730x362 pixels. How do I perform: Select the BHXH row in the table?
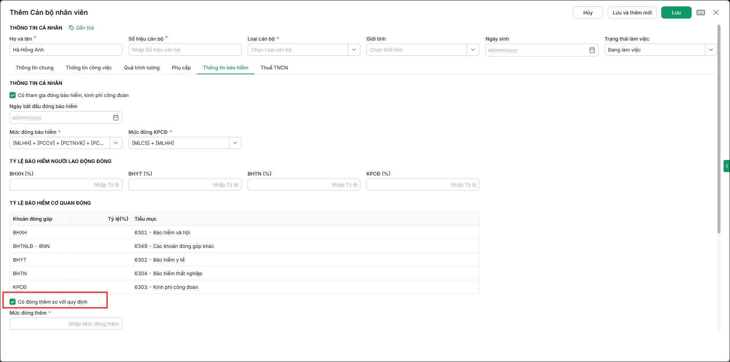click(x=244, y=232)
